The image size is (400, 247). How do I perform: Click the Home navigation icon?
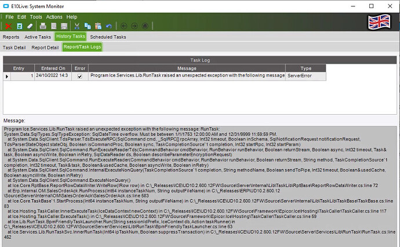click(x=145, y=26)
